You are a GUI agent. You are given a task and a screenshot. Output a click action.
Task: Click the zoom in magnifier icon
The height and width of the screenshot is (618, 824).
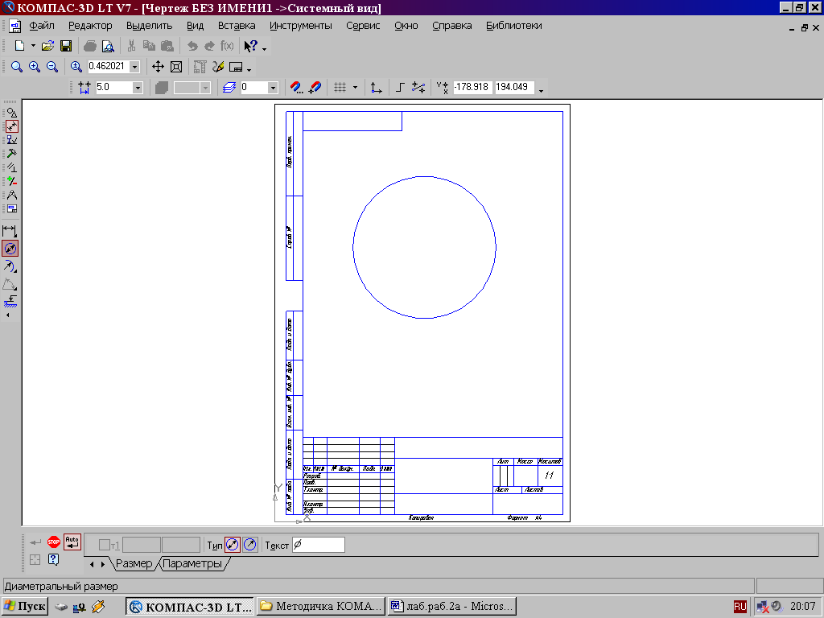point(35,67)
